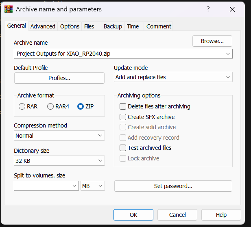
Task: Switch to the Advanced tab
Action: 43,26
